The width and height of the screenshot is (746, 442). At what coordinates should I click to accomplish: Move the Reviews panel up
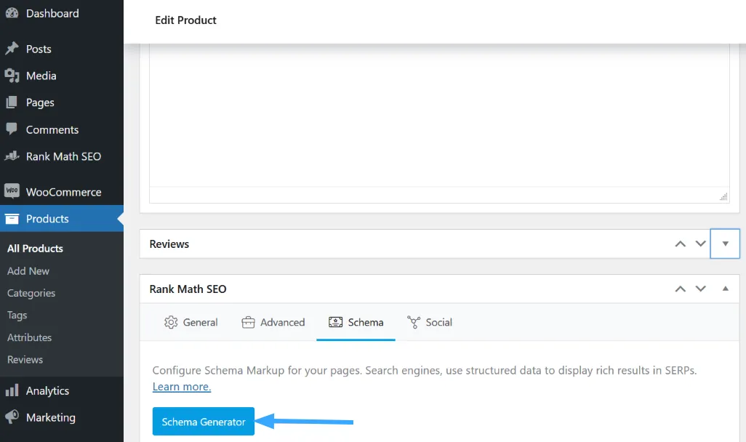[x=681, y=244]
